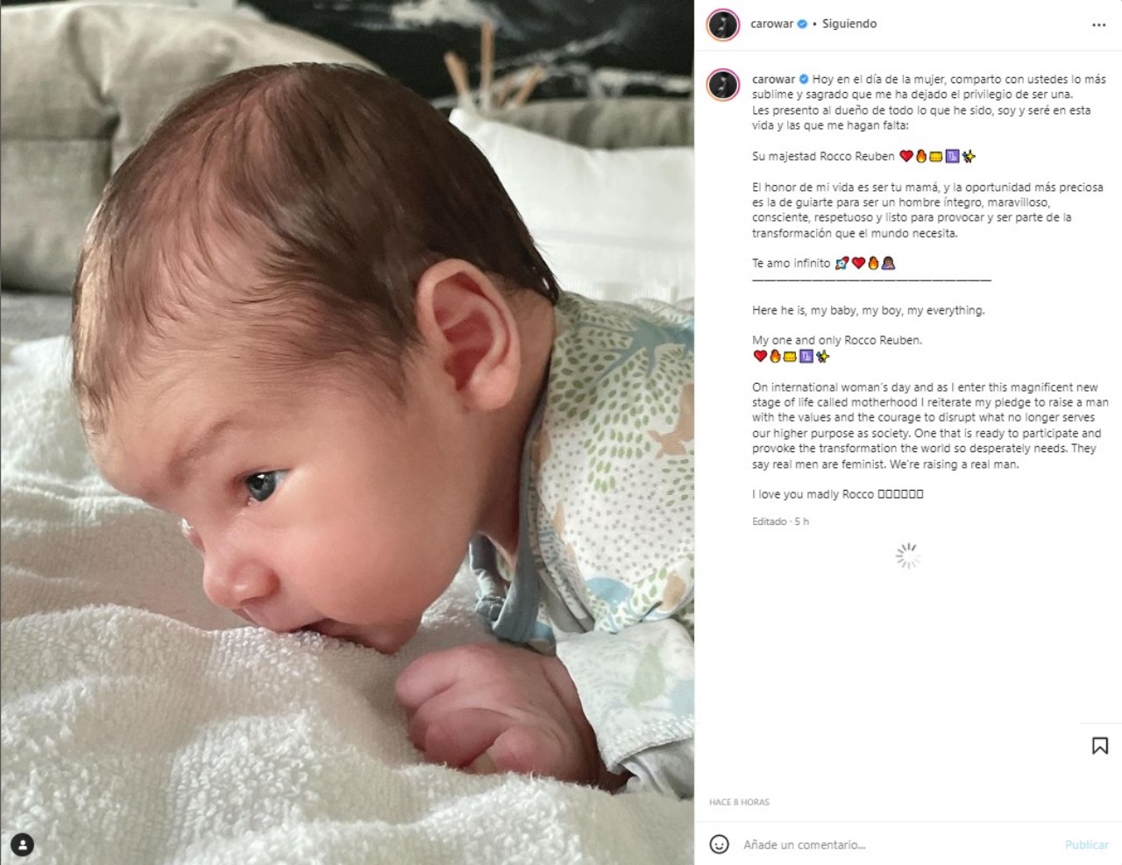Show tagged people icon on the photo
Viewport: 1122px width, 865px height.
(22, 845)
